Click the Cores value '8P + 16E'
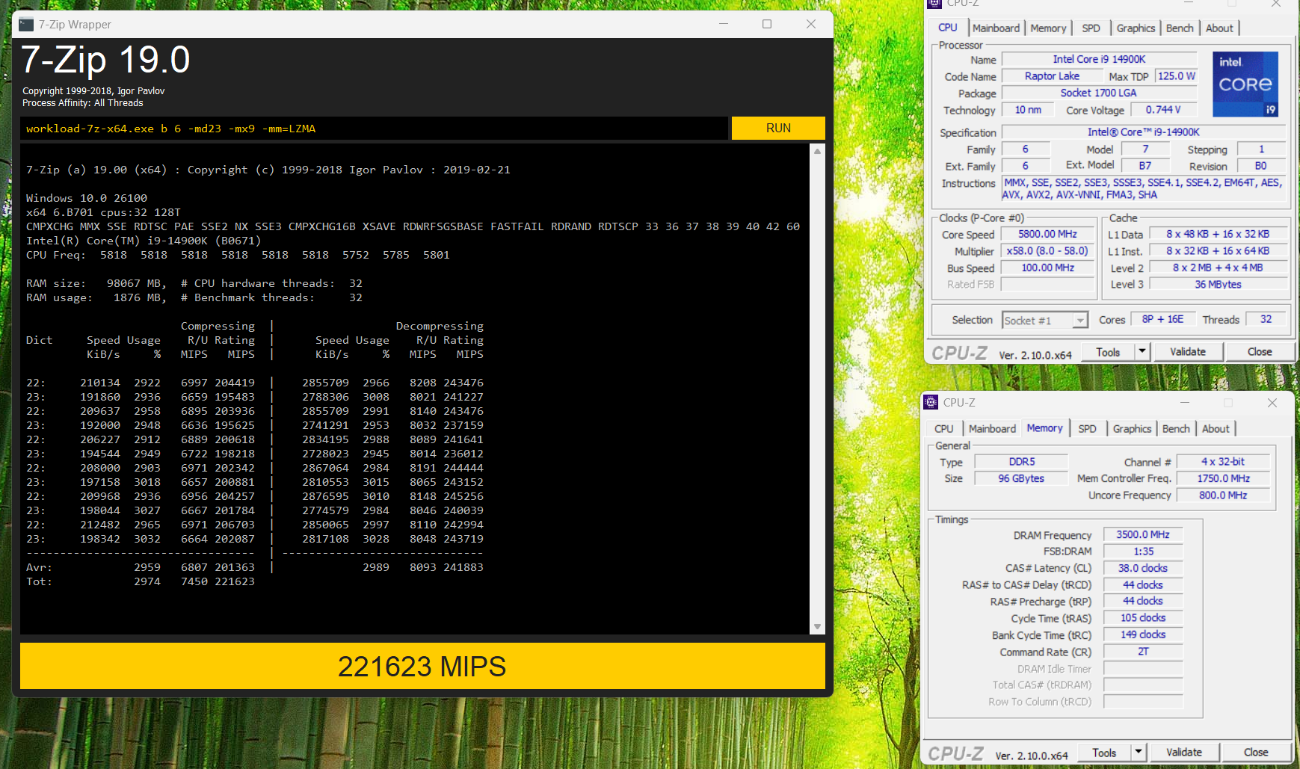This screenshot has height=769, width=1300. pos(1162,319)
